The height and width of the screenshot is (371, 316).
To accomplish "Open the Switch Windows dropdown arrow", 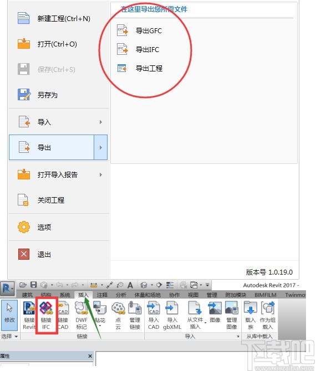I will tap(201, 285).
